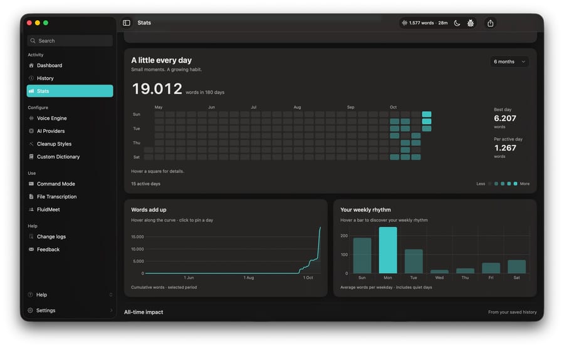Screen dimensions: 564x348
Task: Toggle the sidebar panel icon
Action: (x=126, y=23)
